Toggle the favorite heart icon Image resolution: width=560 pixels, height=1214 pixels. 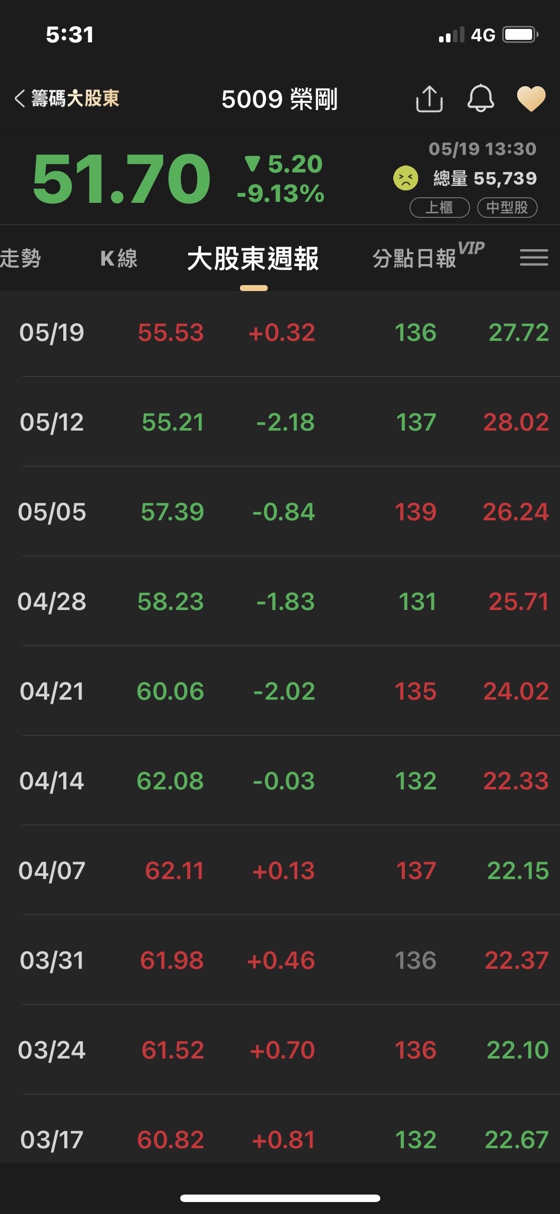(531, 98)
